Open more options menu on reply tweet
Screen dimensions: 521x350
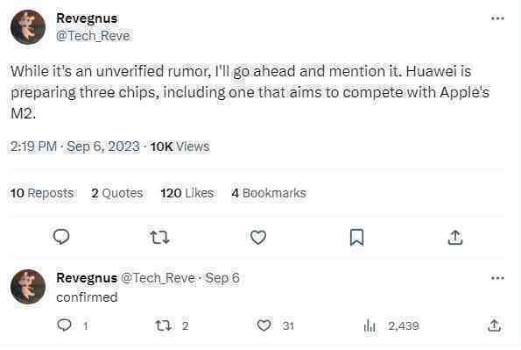[x=497, y=278]
